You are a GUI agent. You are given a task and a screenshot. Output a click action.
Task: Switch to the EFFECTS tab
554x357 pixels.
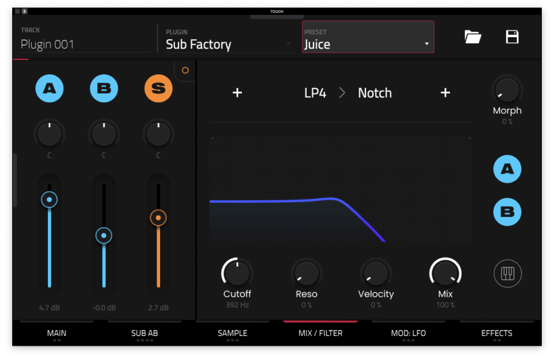497,333
